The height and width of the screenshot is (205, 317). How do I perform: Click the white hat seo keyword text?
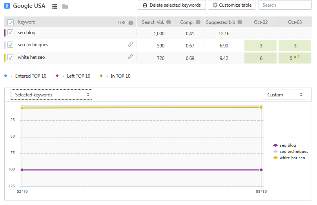[31, 57]
